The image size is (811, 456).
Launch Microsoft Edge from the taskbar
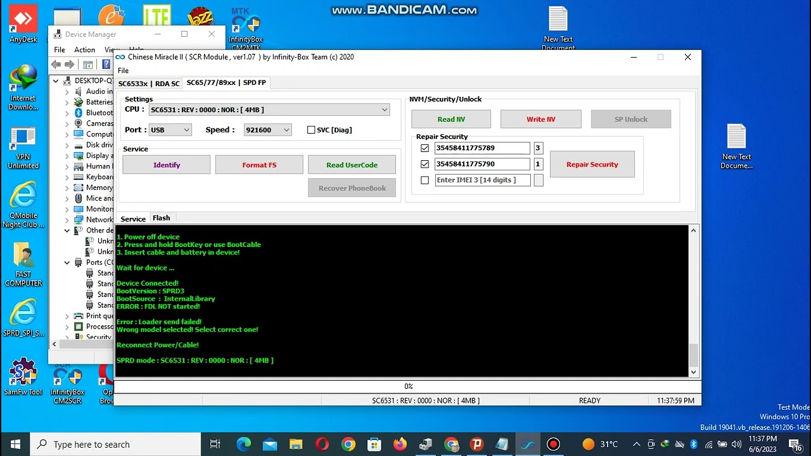(244, 444)
